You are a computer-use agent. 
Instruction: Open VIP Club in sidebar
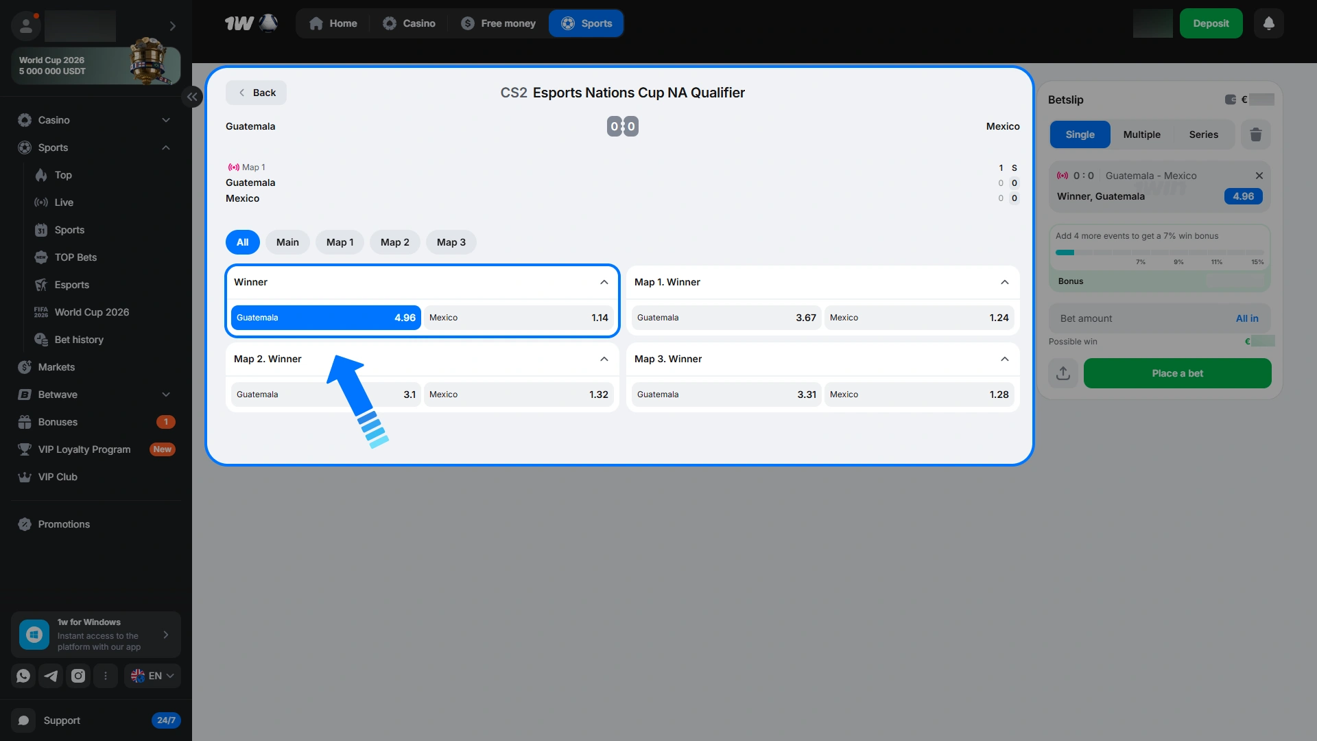point(58,477)
